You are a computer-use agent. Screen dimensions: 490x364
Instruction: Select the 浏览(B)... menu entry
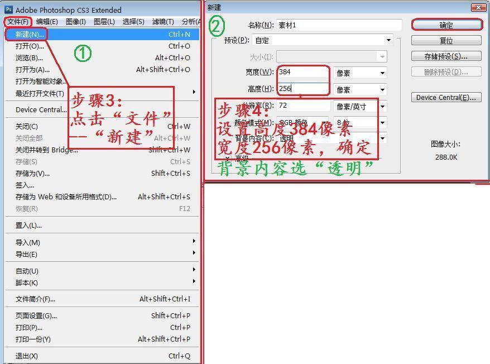(x=102, y=58)
